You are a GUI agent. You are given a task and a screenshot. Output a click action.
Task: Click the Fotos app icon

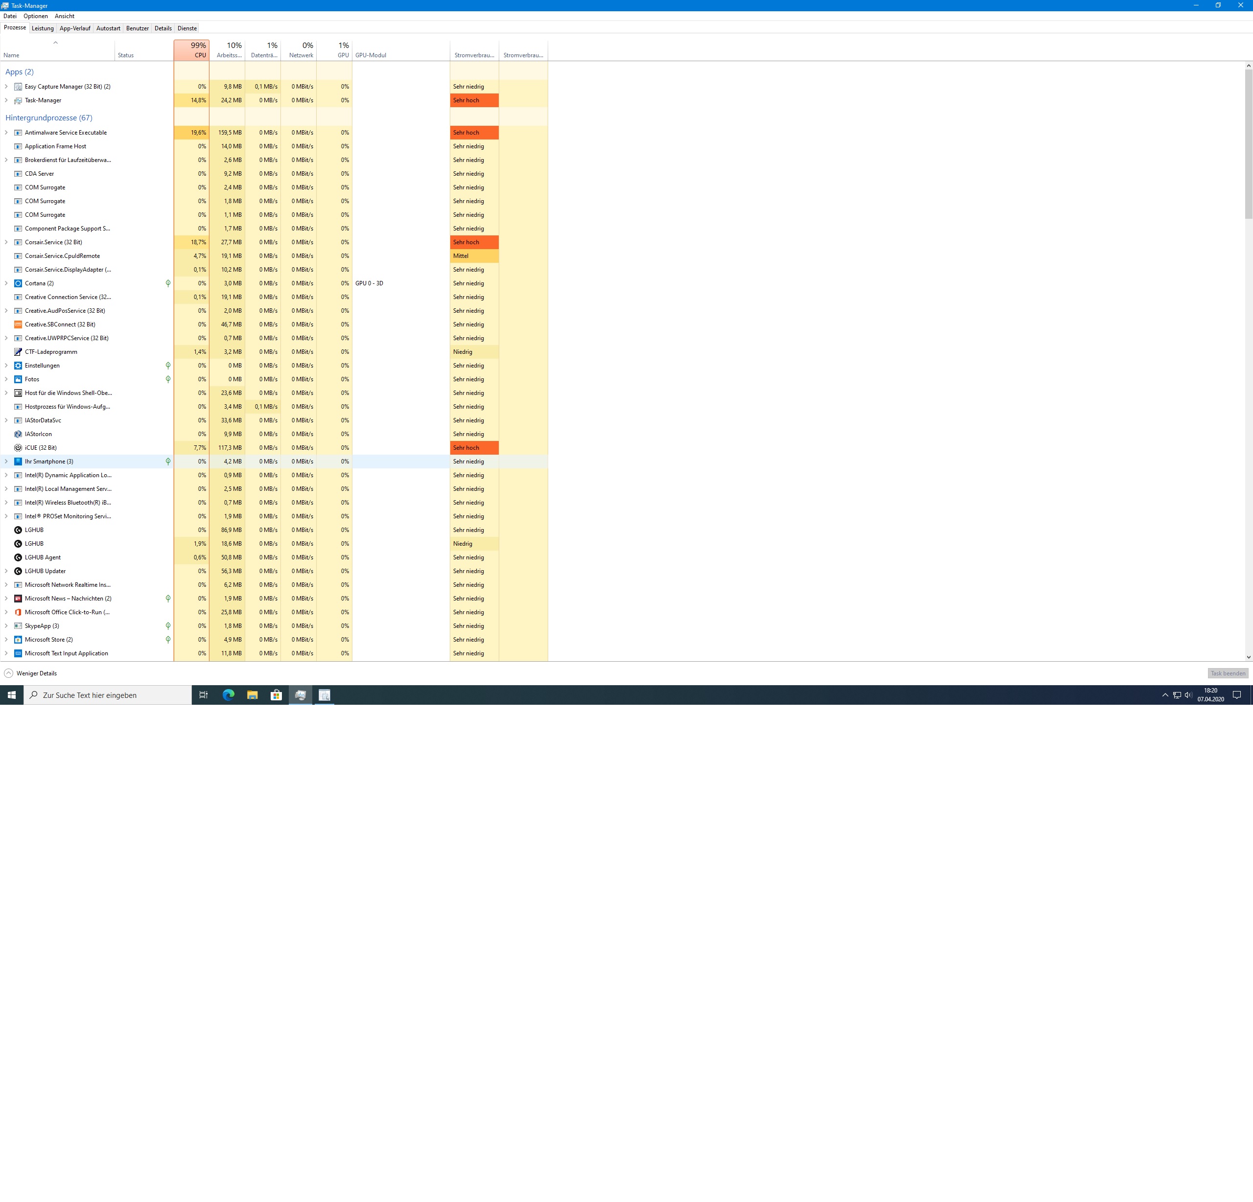(x=18, y=379)
